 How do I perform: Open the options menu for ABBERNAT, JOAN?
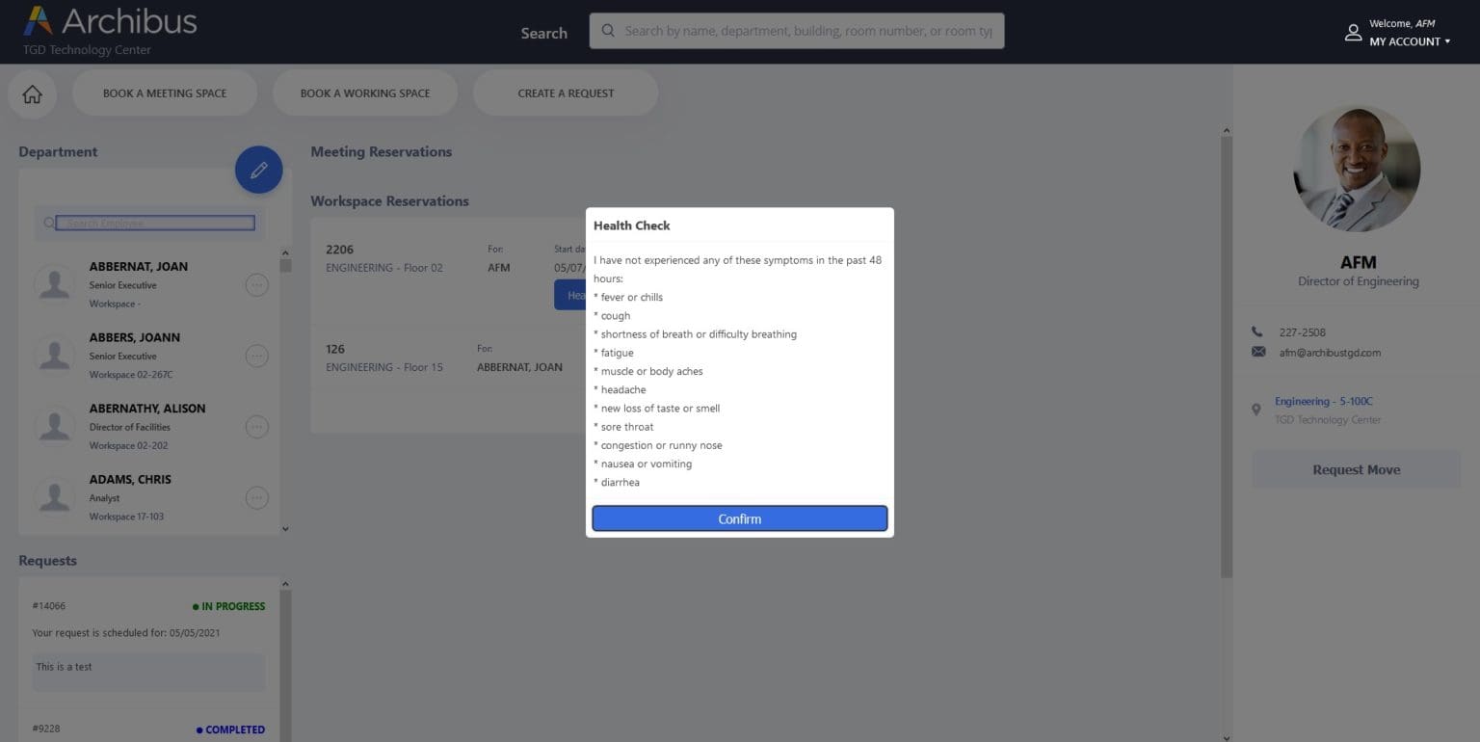pyautogui.click(x=256, y=284)
